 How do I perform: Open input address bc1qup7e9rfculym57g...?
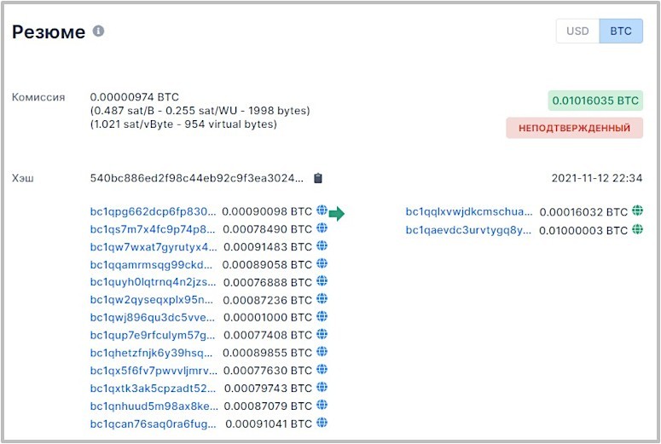coord(153,335)
